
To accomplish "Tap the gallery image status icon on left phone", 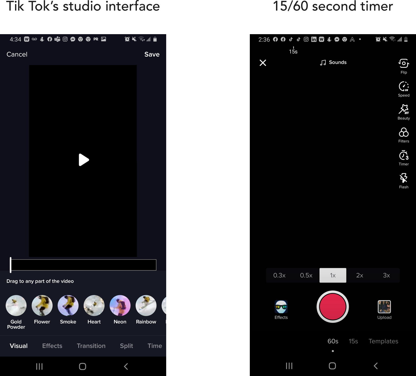I will point(104,39).
